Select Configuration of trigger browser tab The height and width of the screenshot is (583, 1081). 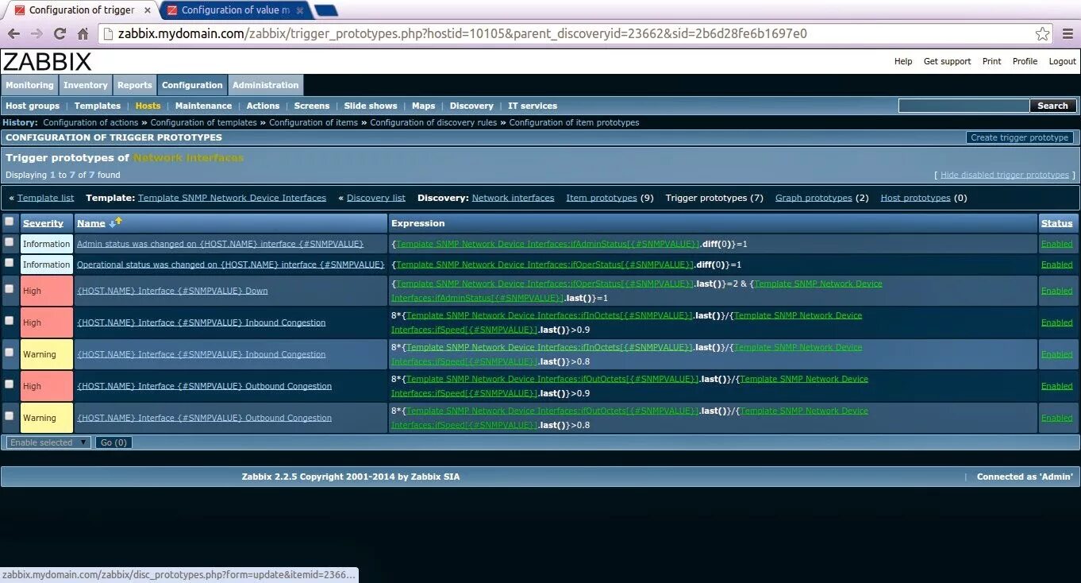(x=81, y=10)
